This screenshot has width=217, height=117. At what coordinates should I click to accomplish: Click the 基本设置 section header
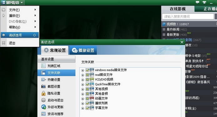click(x=57, y=59)
